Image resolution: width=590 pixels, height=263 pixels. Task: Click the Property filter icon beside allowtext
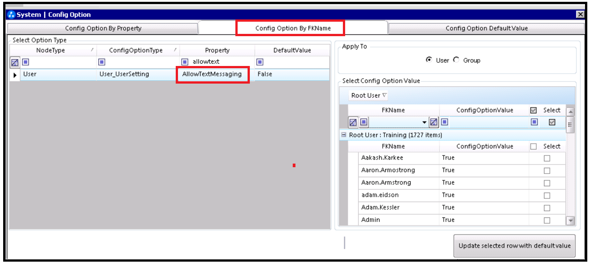point(185,61)
